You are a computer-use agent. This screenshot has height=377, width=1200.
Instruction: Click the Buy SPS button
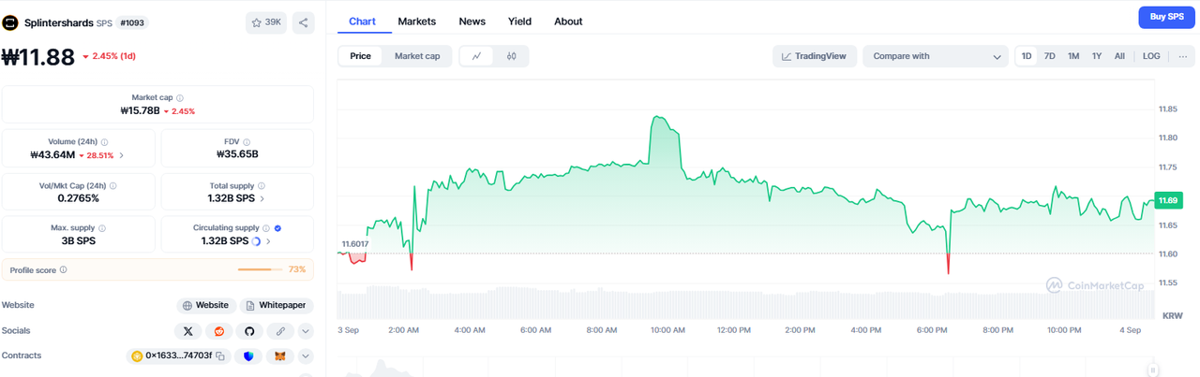[1163, 17]
